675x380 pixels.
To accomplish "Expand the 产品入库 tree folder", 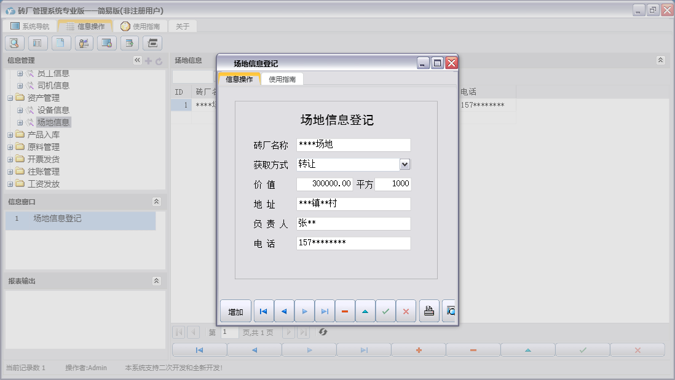I will point(10,135).
